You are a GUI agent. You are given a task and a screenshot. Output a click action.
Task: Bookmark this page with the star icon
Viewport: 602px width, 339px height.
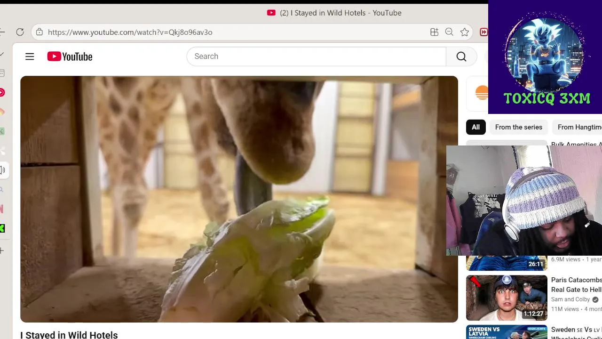tap(465, 32)
